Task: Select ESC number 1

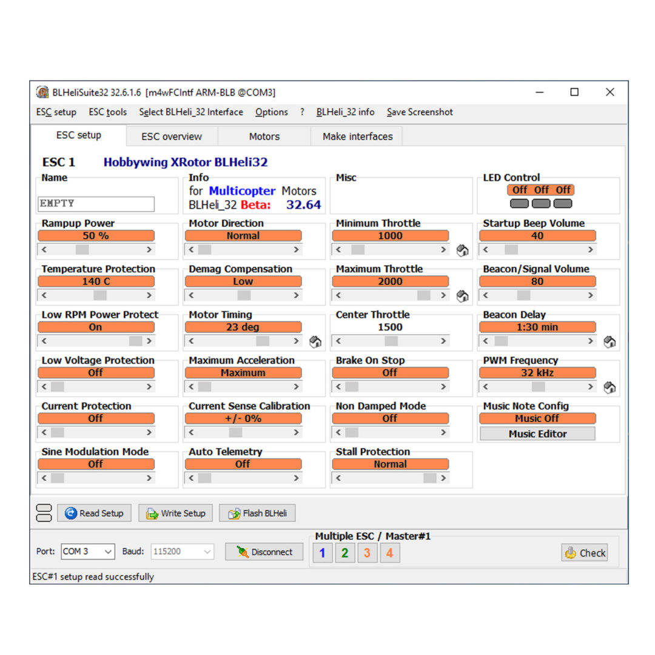Action: [323, 553]
